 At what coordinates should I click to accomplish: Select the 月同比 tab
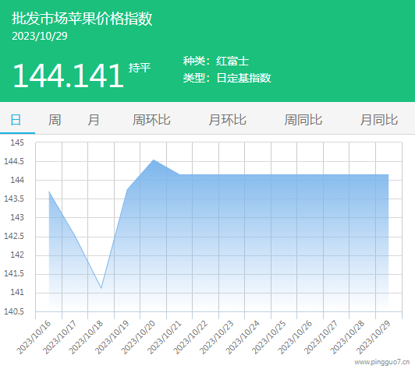(x=379, y=120)
